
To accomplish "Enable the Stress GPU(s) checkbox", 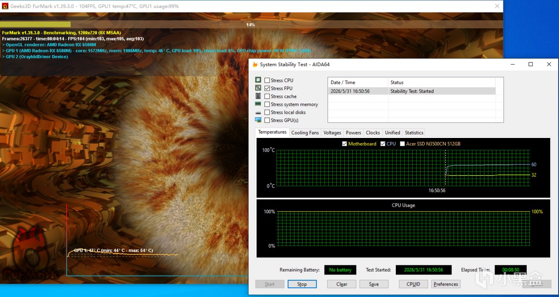I will tap(267, 120).
